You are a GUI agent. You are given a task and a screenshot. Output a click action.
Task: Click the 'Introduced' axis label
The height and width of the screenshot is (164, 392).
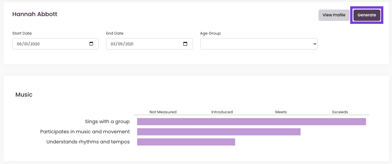(222, 112)
